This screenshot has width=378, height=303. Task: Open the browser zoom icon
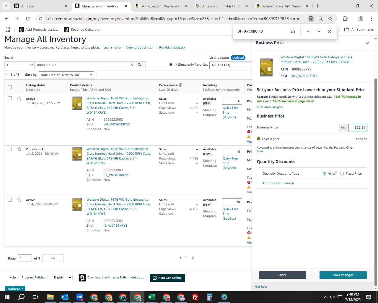(x=320, y=19)
